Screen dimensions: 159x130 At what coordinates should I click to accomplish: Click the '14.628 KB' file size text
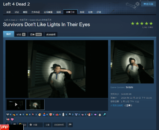pos(126,94)
